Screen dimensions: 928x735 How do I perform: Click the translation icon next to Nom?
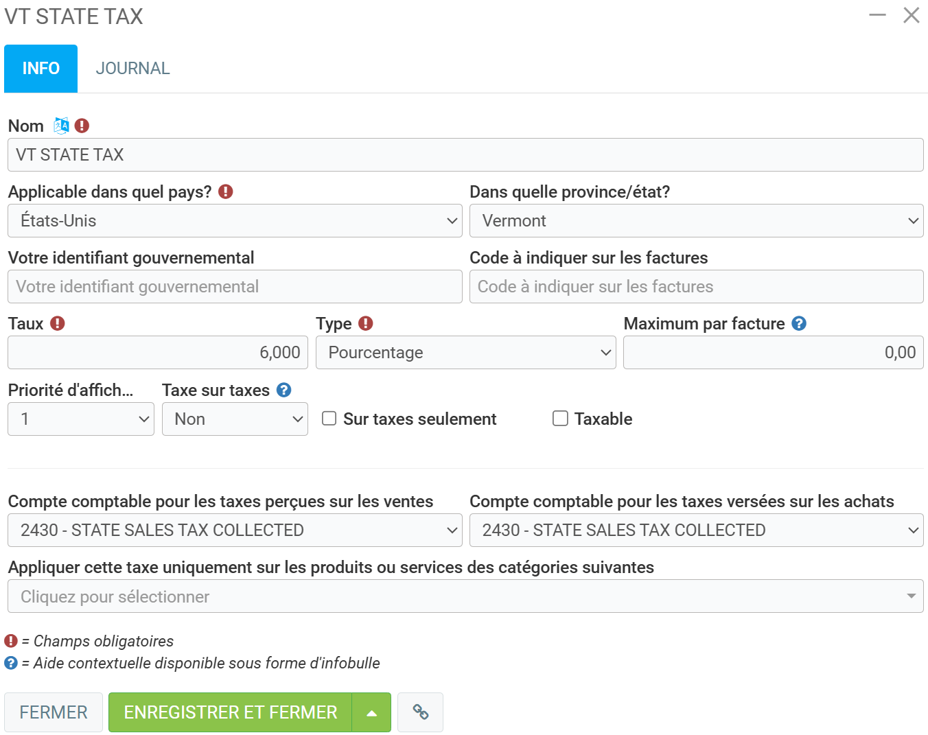(x=61, y=126)
